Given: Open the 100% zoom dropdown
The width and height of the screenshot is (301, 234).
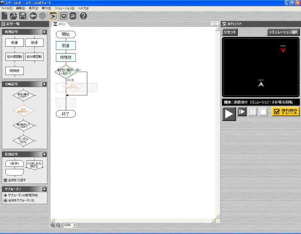Looking at the screenshot, I should [x=74, y=225].
